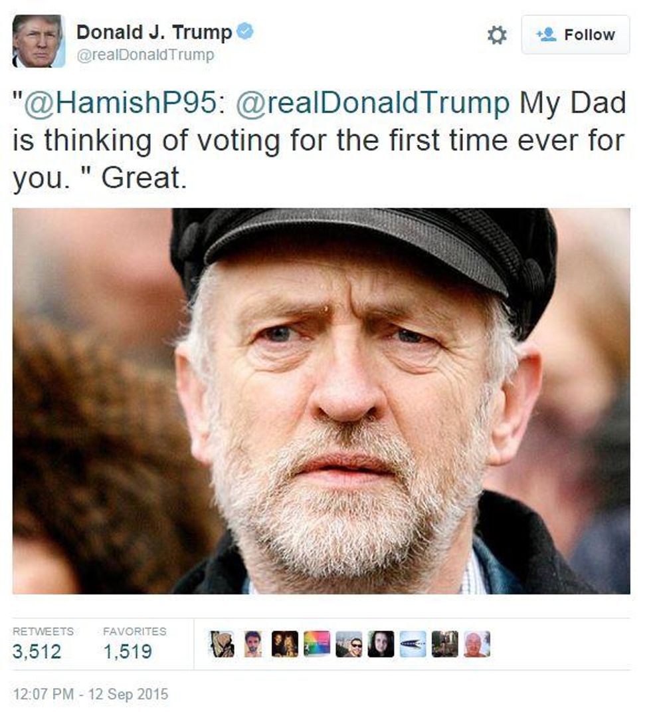Open the tweet author's profile avatar

pyautogui.click(x=39, y=41)
